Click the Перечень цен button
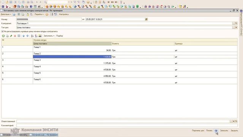The width and height of the screenshot is (243, 137). [198, 131]
